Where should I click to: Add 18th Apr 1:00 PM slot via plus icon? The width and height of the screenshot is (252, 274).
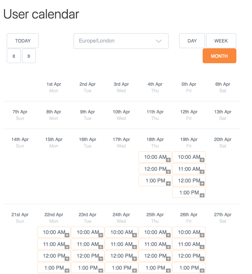(168, 184)
